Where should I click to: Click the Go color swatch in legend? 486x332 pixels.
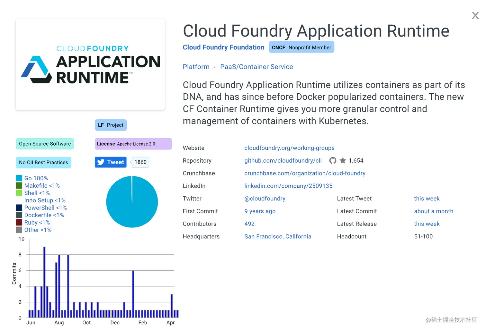[19, 178]
